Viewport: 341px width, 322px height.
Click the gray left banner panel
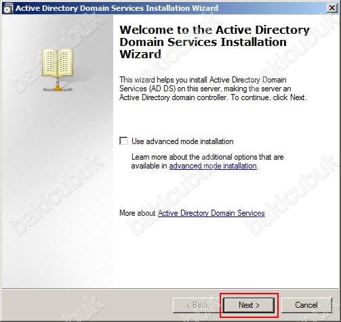point(58,181)
